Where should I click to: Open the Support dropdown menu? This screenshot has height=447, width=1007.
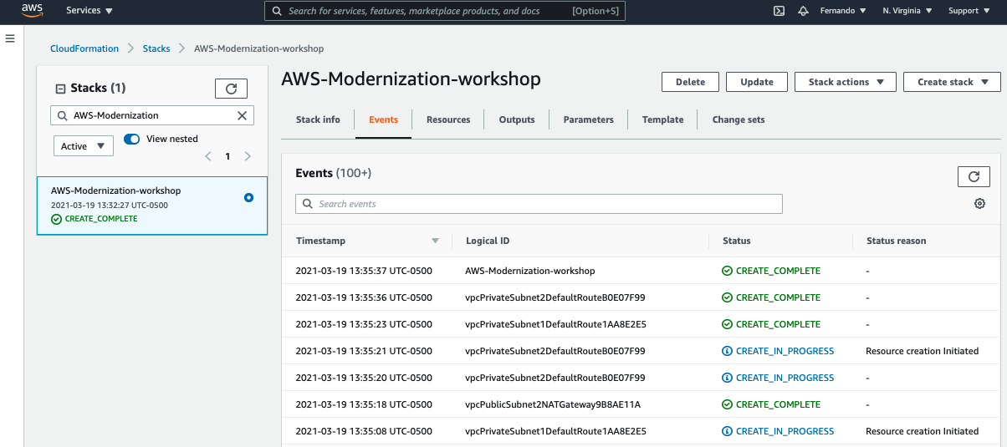969,11
